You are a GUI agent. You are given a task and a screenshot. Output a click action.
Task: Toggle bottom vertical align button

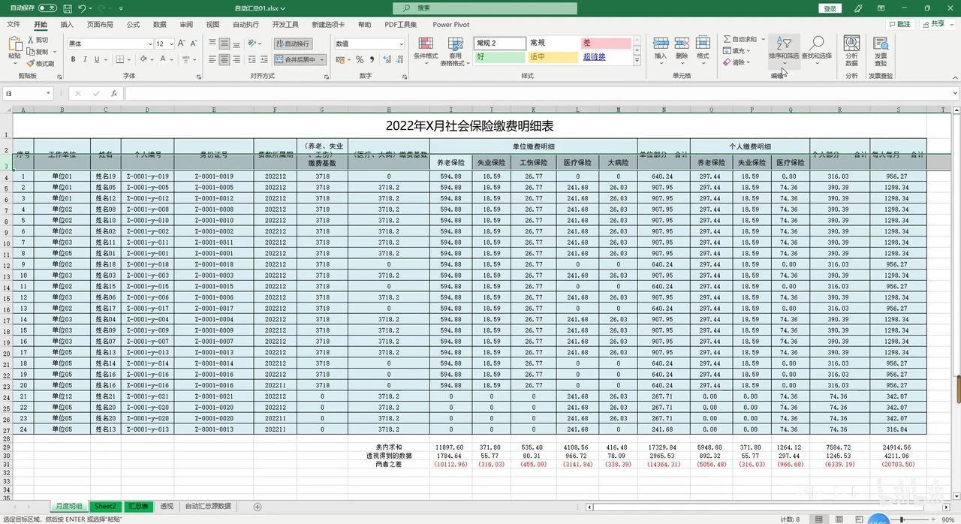pos(236,44)
